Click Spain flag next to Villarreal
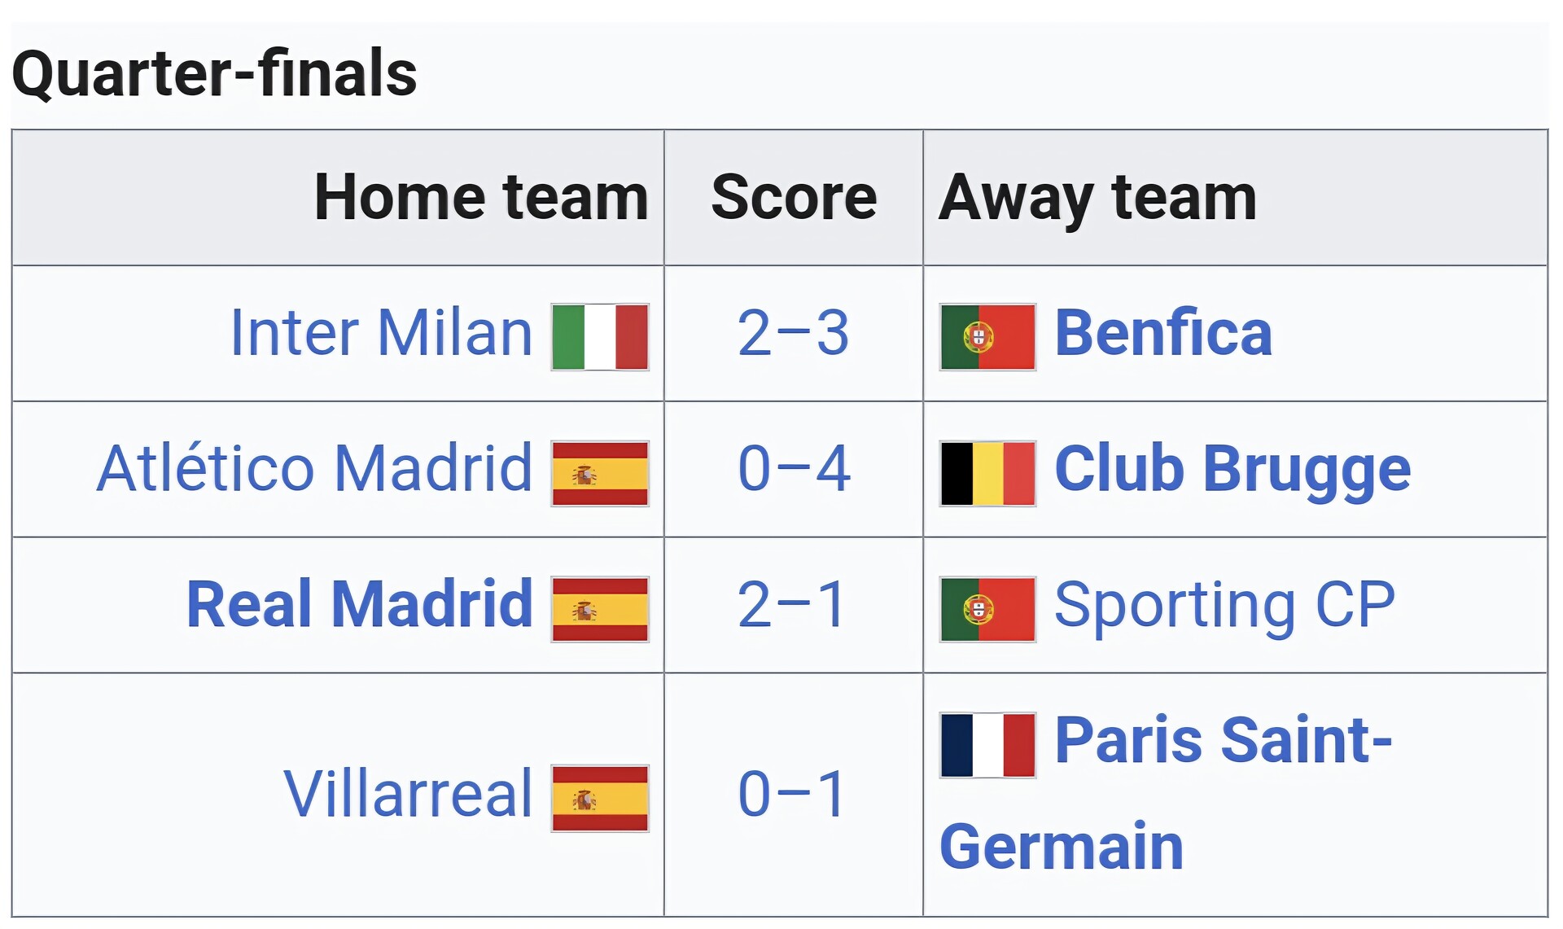Viewport: 1563px width, 929px height. [599, 798]
